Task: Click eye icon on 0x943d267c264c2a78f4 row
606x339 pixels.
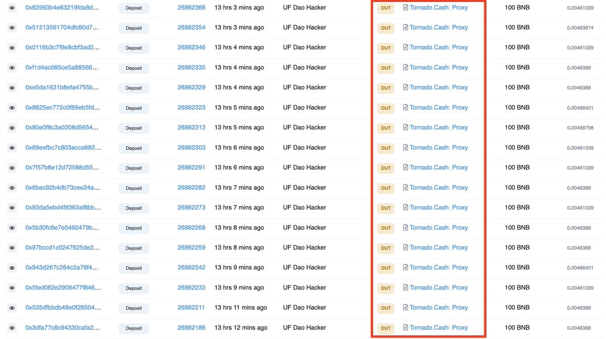Action: point(12,268)
